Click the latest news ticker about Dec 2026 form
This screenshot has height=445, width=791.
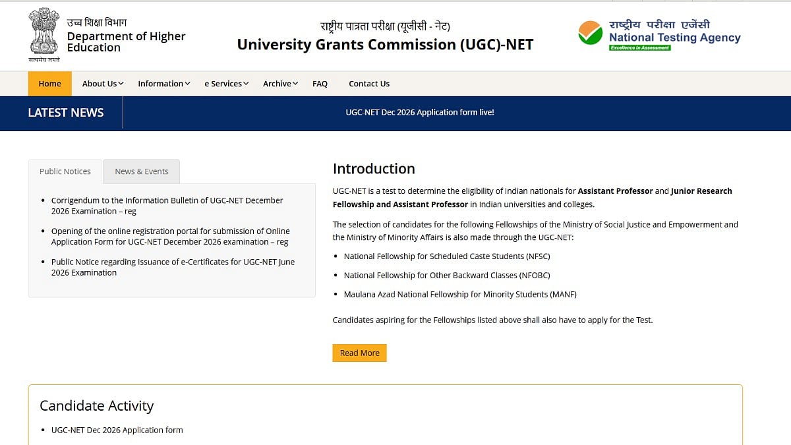[x=420, y=113]
